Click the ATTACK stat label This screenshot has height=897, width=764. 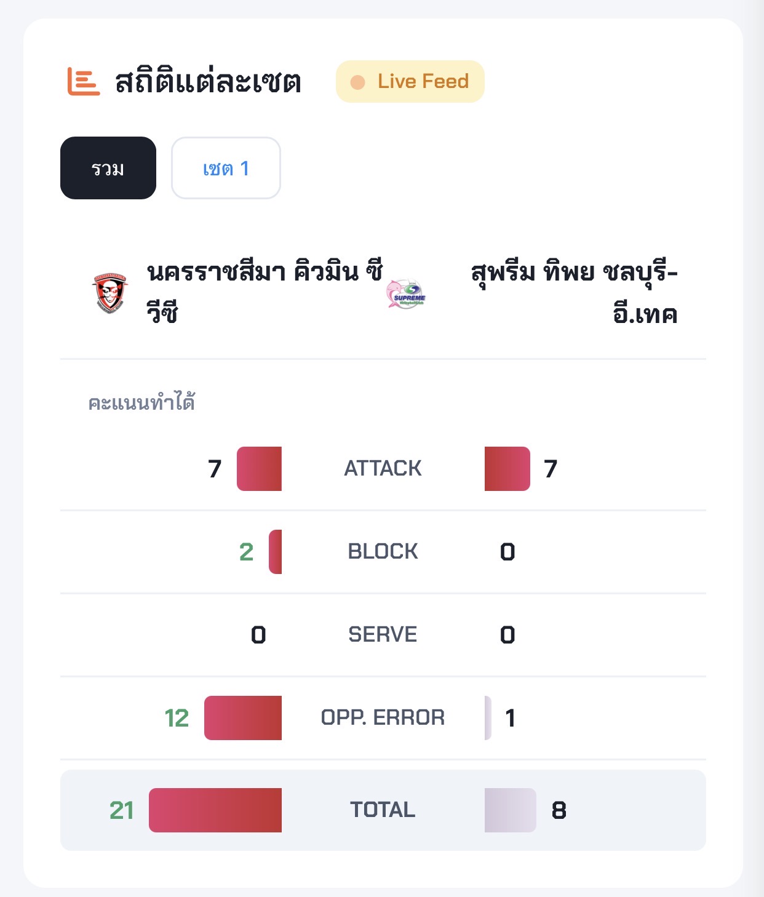coord(383,469)
